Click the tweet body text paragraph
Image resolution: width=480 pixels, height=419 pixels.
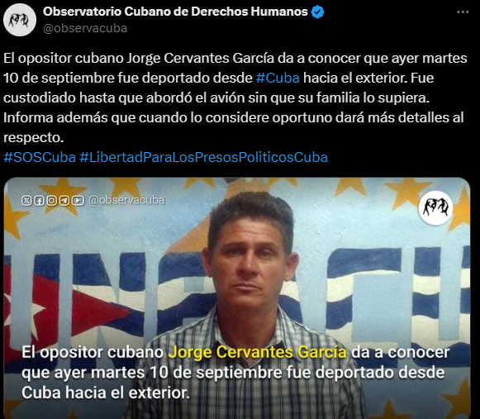pos(235,98)
